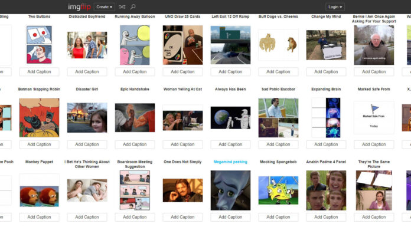This screenshot has width=411, height=227.
Task: Add caption to Marked Safe From
Action: [x=374, y=144]
